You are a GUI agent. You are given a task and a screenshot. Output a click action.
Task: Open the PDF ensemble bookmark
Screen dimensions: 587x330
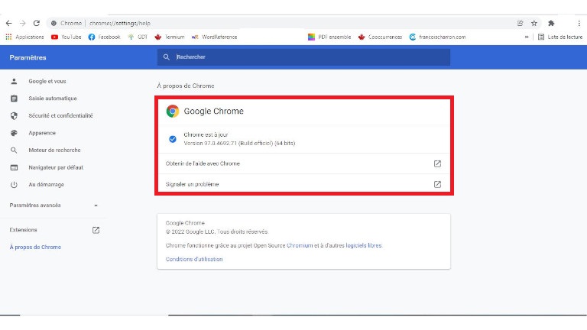tap(329, 37)
